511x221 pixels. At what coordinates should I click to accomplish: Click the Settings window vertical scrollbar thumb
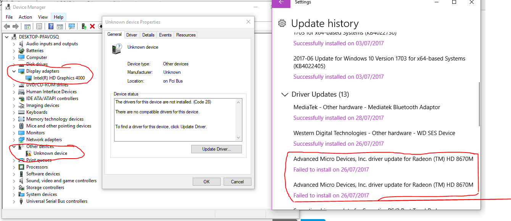pyautogui.click(x=479, y=104)
